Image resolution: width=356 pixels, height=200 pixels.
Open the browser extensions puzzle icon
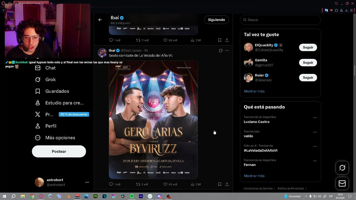click(x=336, y=10)
